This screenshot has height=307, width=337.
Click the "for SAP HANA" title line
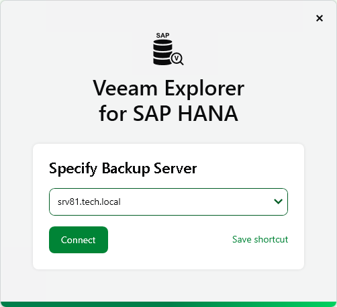[x=168, y=114]
